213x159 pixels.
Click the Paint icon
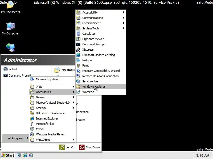pyautogui.click(x=78, y=65)
